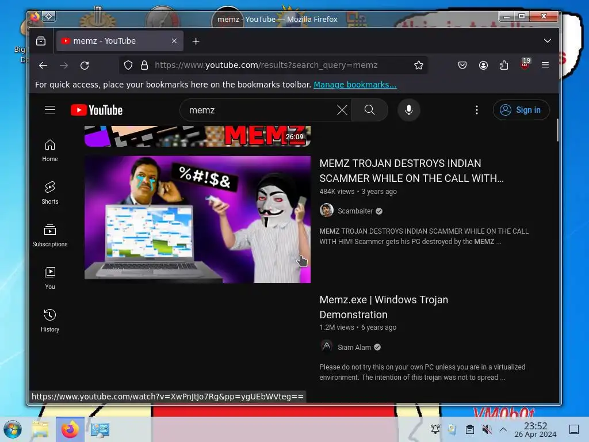Open the Windows Start button

(x=13, y=429)
